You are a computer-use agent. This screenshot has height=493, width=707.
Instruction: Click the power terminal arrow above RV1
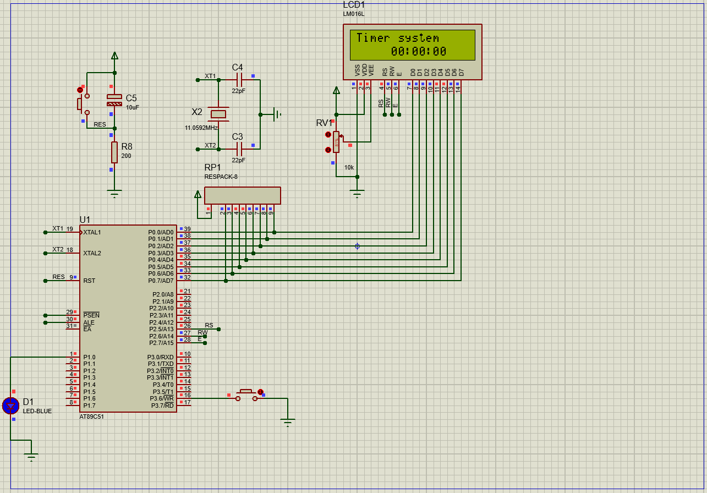pyautogui.click(x=336, y=90)
